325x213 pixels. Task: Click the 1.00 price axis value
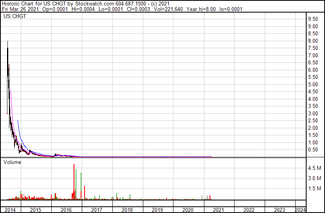tap(313, 143)
